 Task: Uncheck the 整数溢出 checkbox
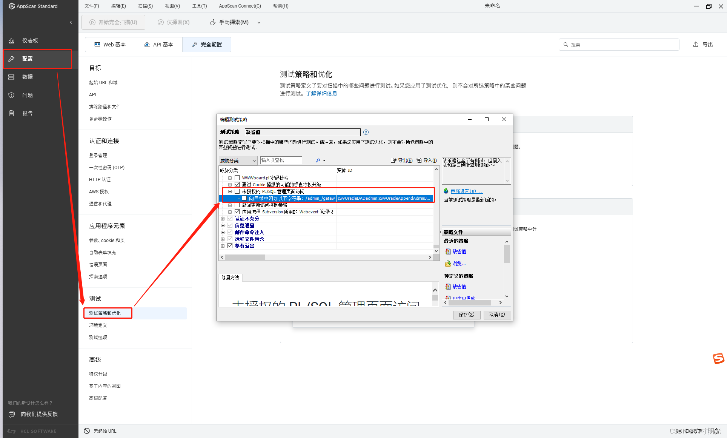pyautogui.click(x=230, y=246)
